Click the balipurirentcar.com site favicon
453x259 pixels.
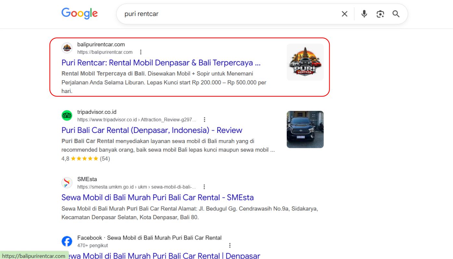coord(67,48)
